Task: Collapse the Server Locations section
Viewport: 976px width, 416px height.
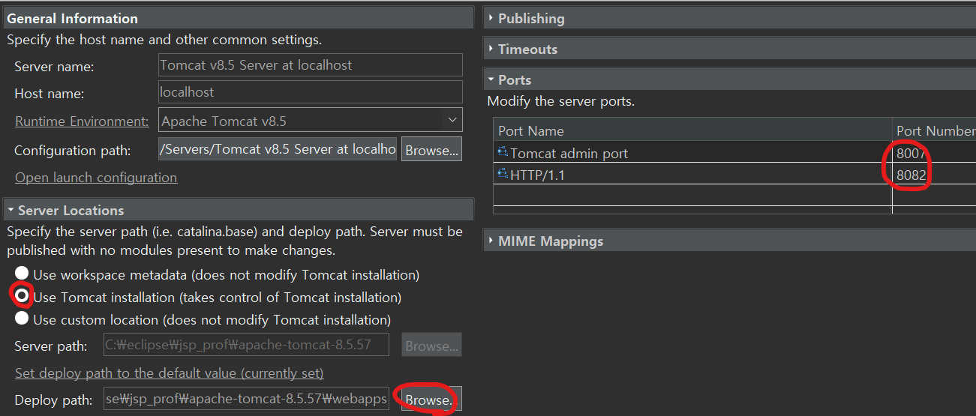Action: coord(11,210)
